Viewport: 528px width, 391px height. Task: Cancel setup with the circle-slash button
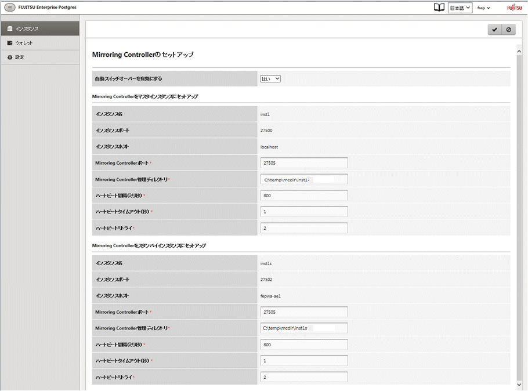(x=508, y=30)
